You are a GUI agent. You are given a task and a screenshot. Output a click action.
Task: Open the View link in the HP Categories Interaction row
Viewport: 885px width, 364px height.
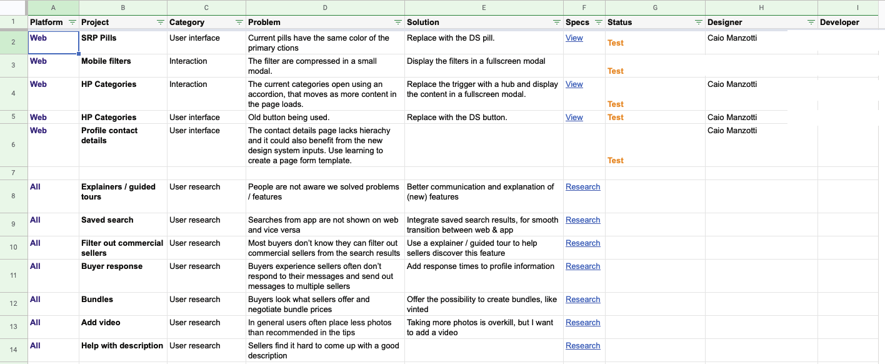click(x=574, y=84)
